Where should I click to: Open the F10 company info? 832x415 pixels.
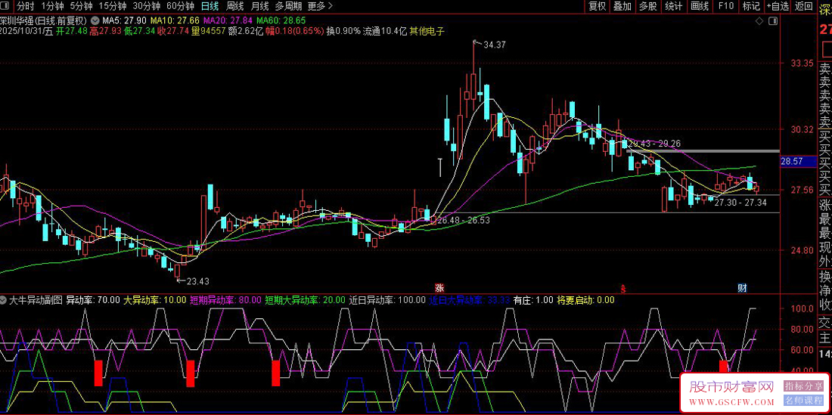tap(725, 6)
